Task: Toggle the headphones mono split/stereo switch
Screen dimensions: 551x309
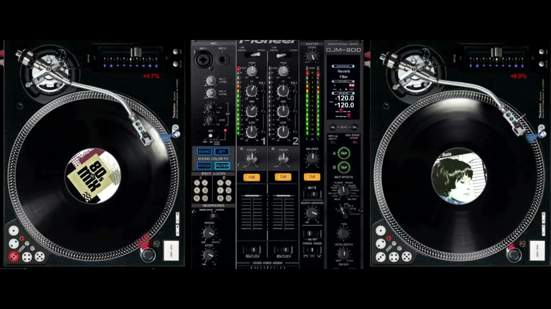Action: 214,216
